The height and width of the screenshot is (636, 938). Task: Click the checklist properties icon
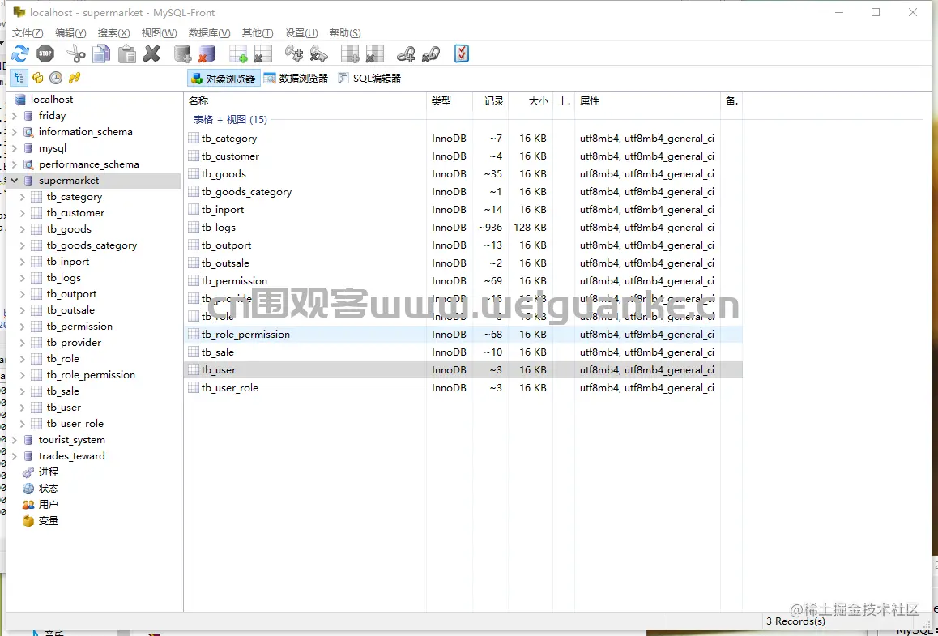pos(461,53)
